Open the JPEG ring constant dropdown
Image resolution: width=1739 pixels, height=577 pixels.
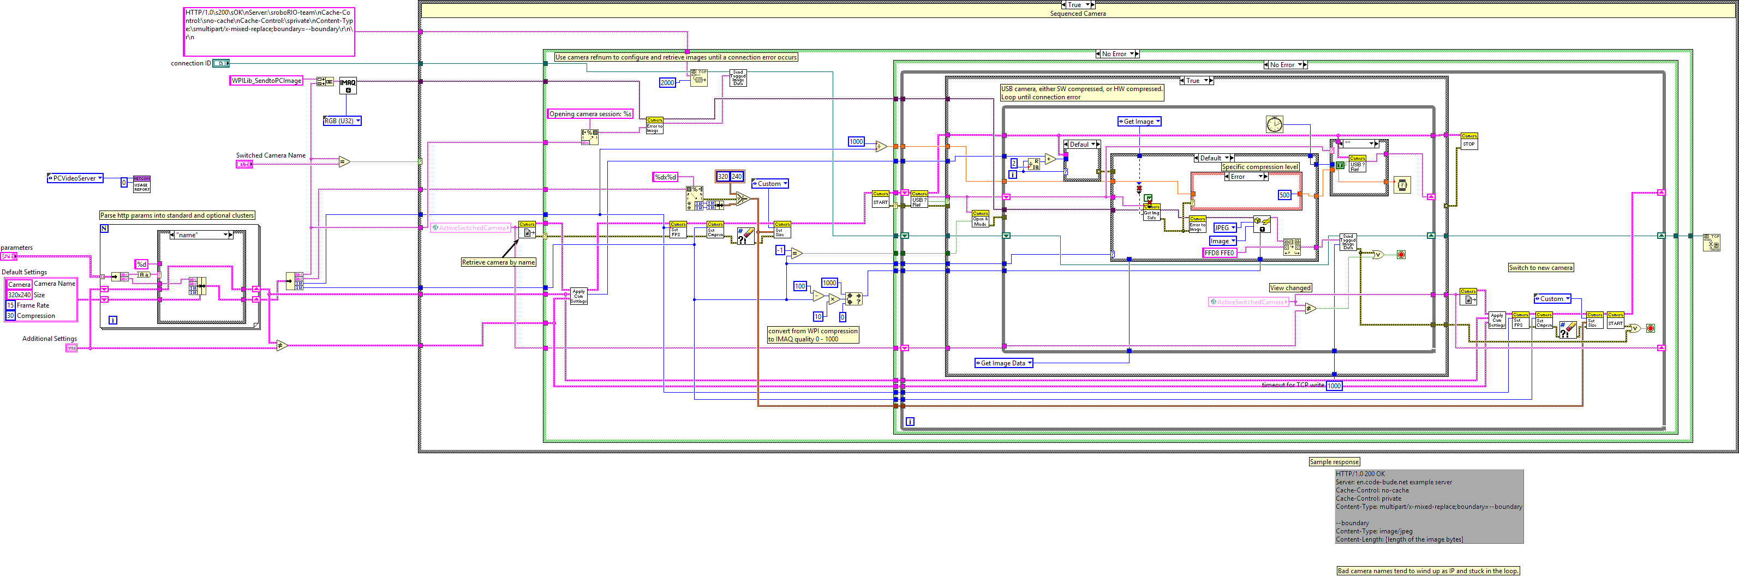pyautogui.click(x=1233, y=227)
